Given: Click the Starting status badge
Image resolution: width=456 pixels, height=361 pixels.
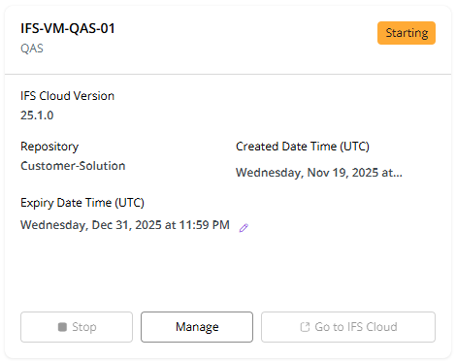Looking at the screenshot, I should click(x=407, y=33).
